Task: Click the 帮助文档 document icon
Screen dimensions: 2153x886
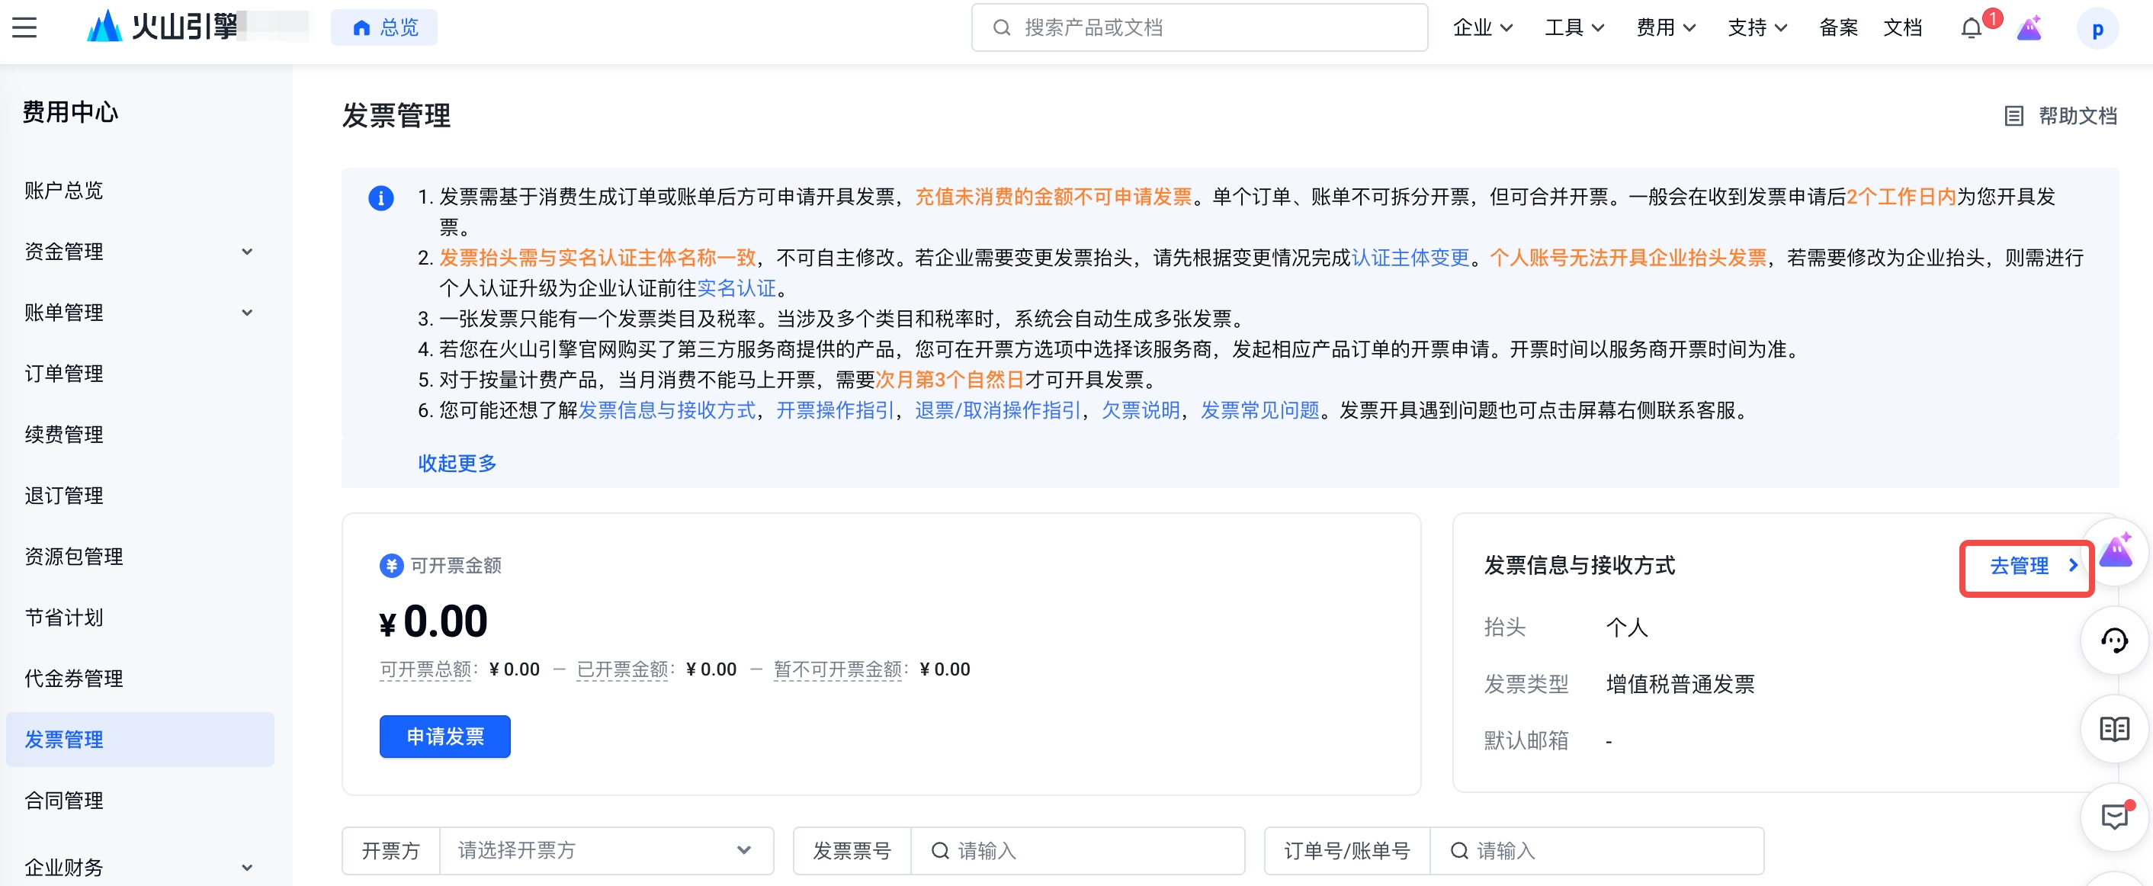Action: tap(2014, 116)
